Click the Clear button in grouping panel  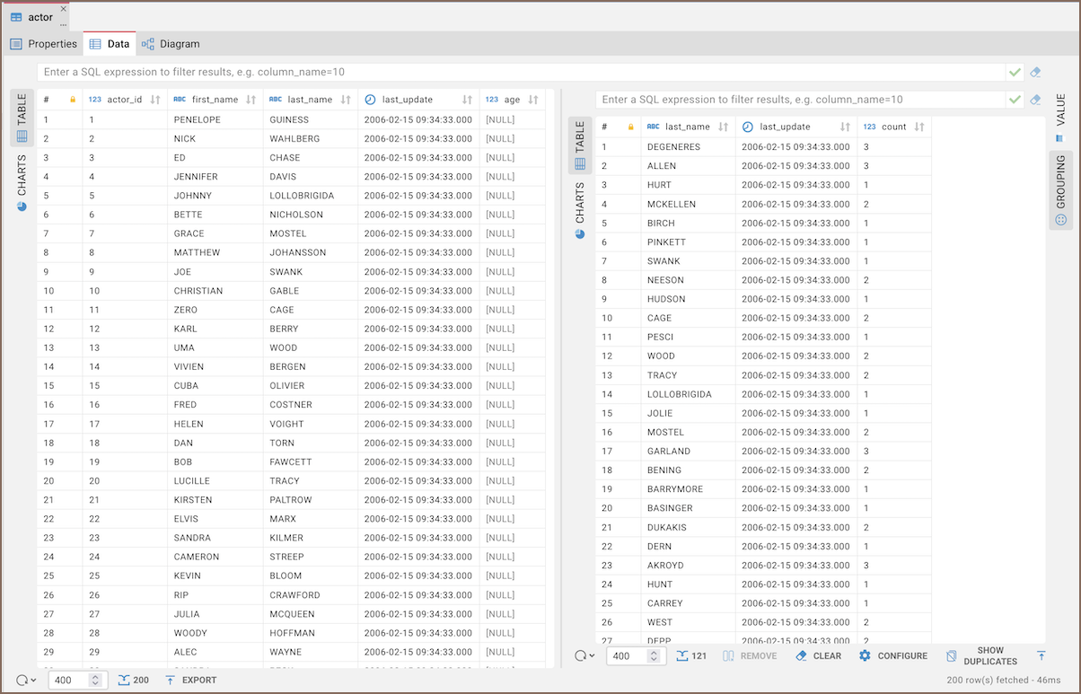(818, 656)
